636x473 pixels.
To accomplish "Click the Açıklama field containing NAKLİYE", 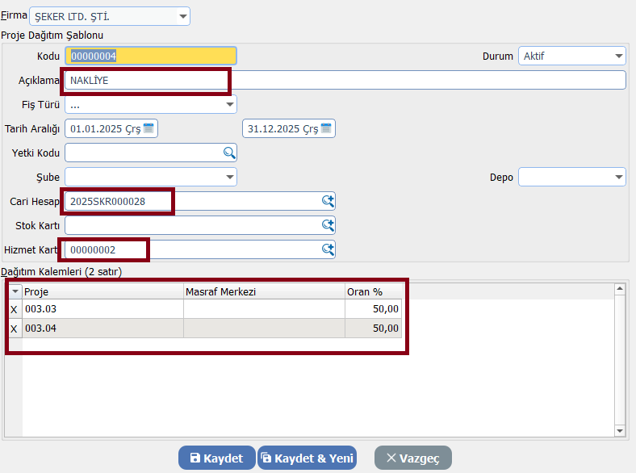I will (347, 80).
